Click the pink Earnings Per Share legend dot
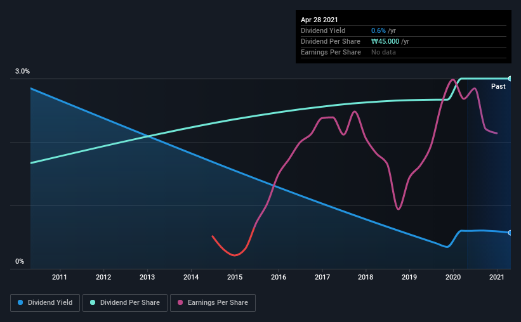This screenshot has width=521, height=322. pyautogui.click(x=180, y=302)
